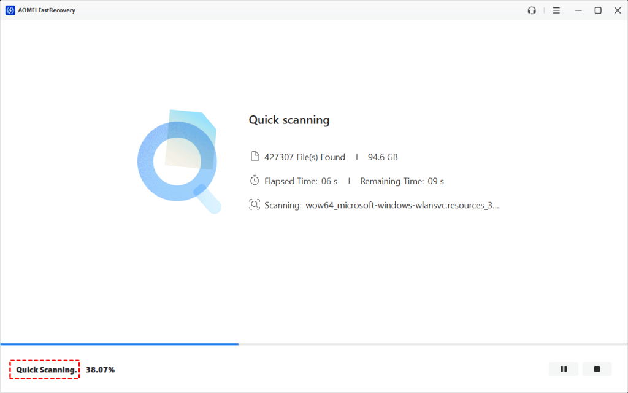This screenshot has height=393, width=628.
Task: Click the file document icon beside files found
Action: point(255,157)
